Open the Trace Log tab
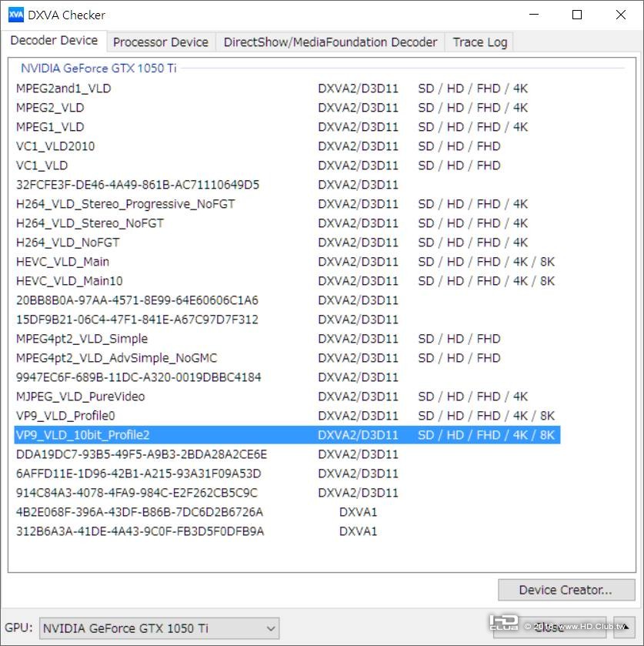Screen dimensions: 644x646 479,42
